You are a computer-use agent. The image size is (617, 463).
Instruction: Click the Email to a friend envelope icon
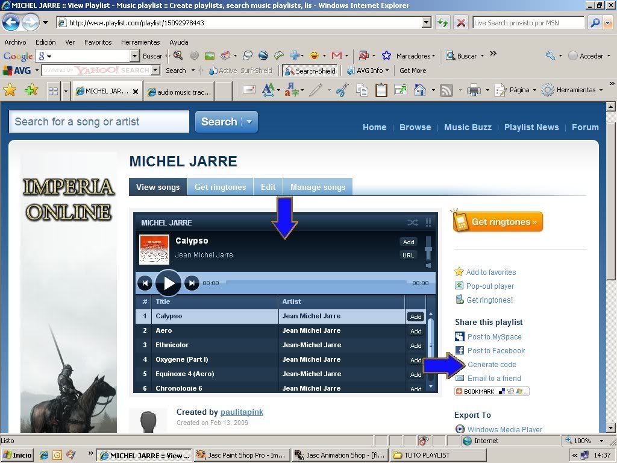tap(460, 379)
